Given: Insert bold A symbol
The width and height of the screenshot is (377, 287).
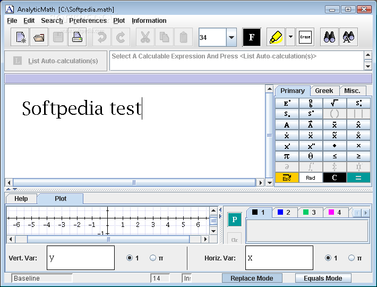Looking at the screenshot, I should pos(287,124).
